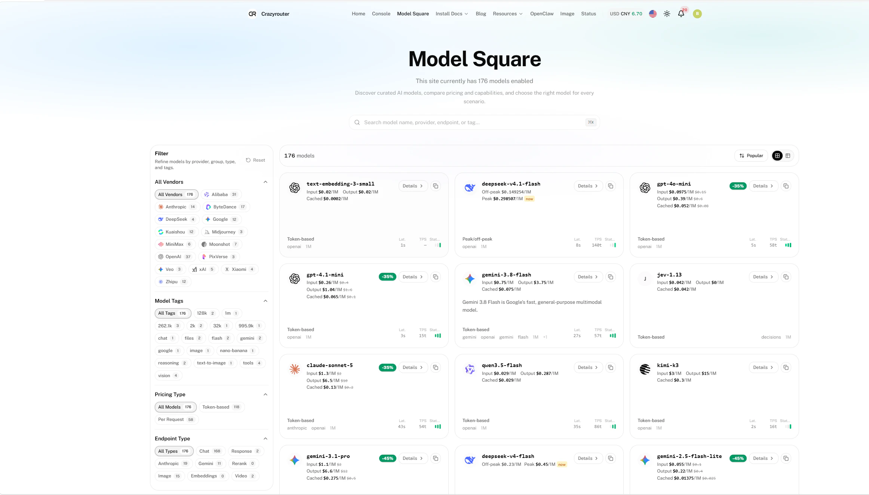Switch currency to CNY
Viewport: 869px width, 495px height.
626,14
